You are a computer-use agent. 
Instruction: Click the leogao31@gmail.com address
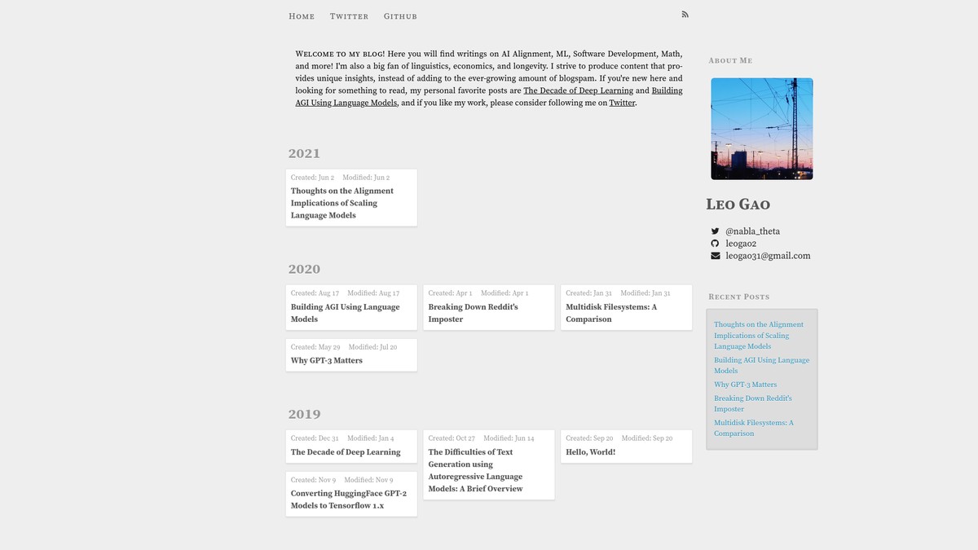768,256
